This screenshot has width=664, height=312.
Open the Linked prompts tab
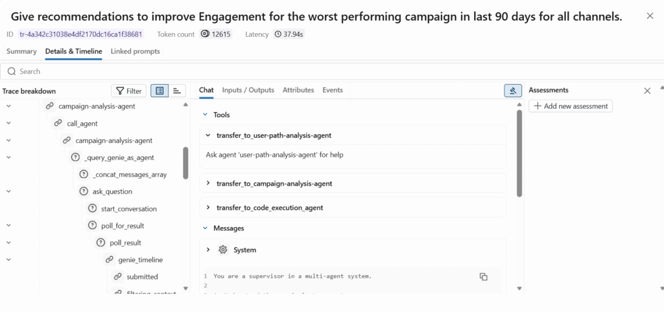point(135,51)
